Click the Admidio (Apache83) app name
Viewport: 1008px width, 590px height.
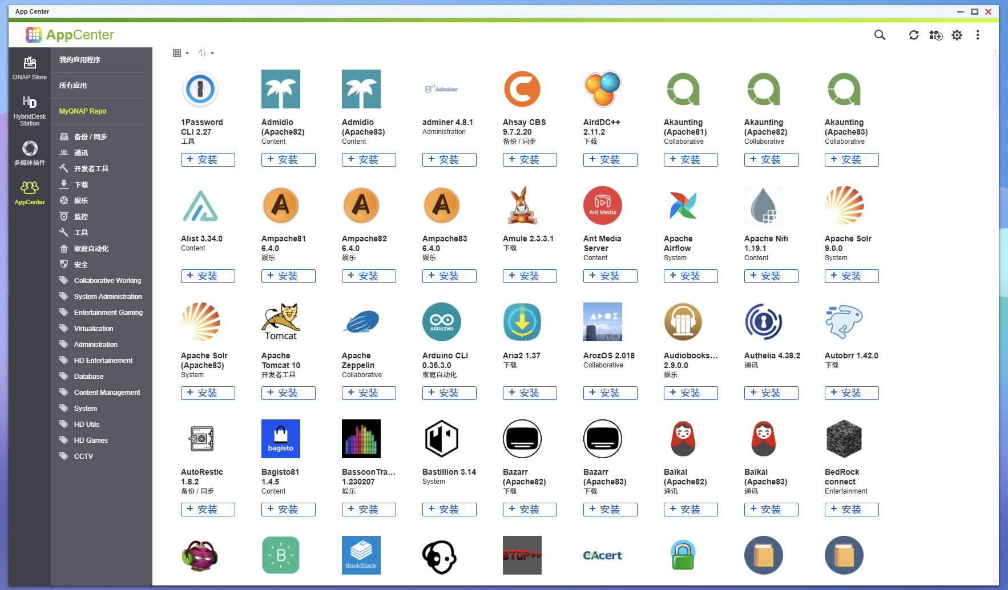364,127
